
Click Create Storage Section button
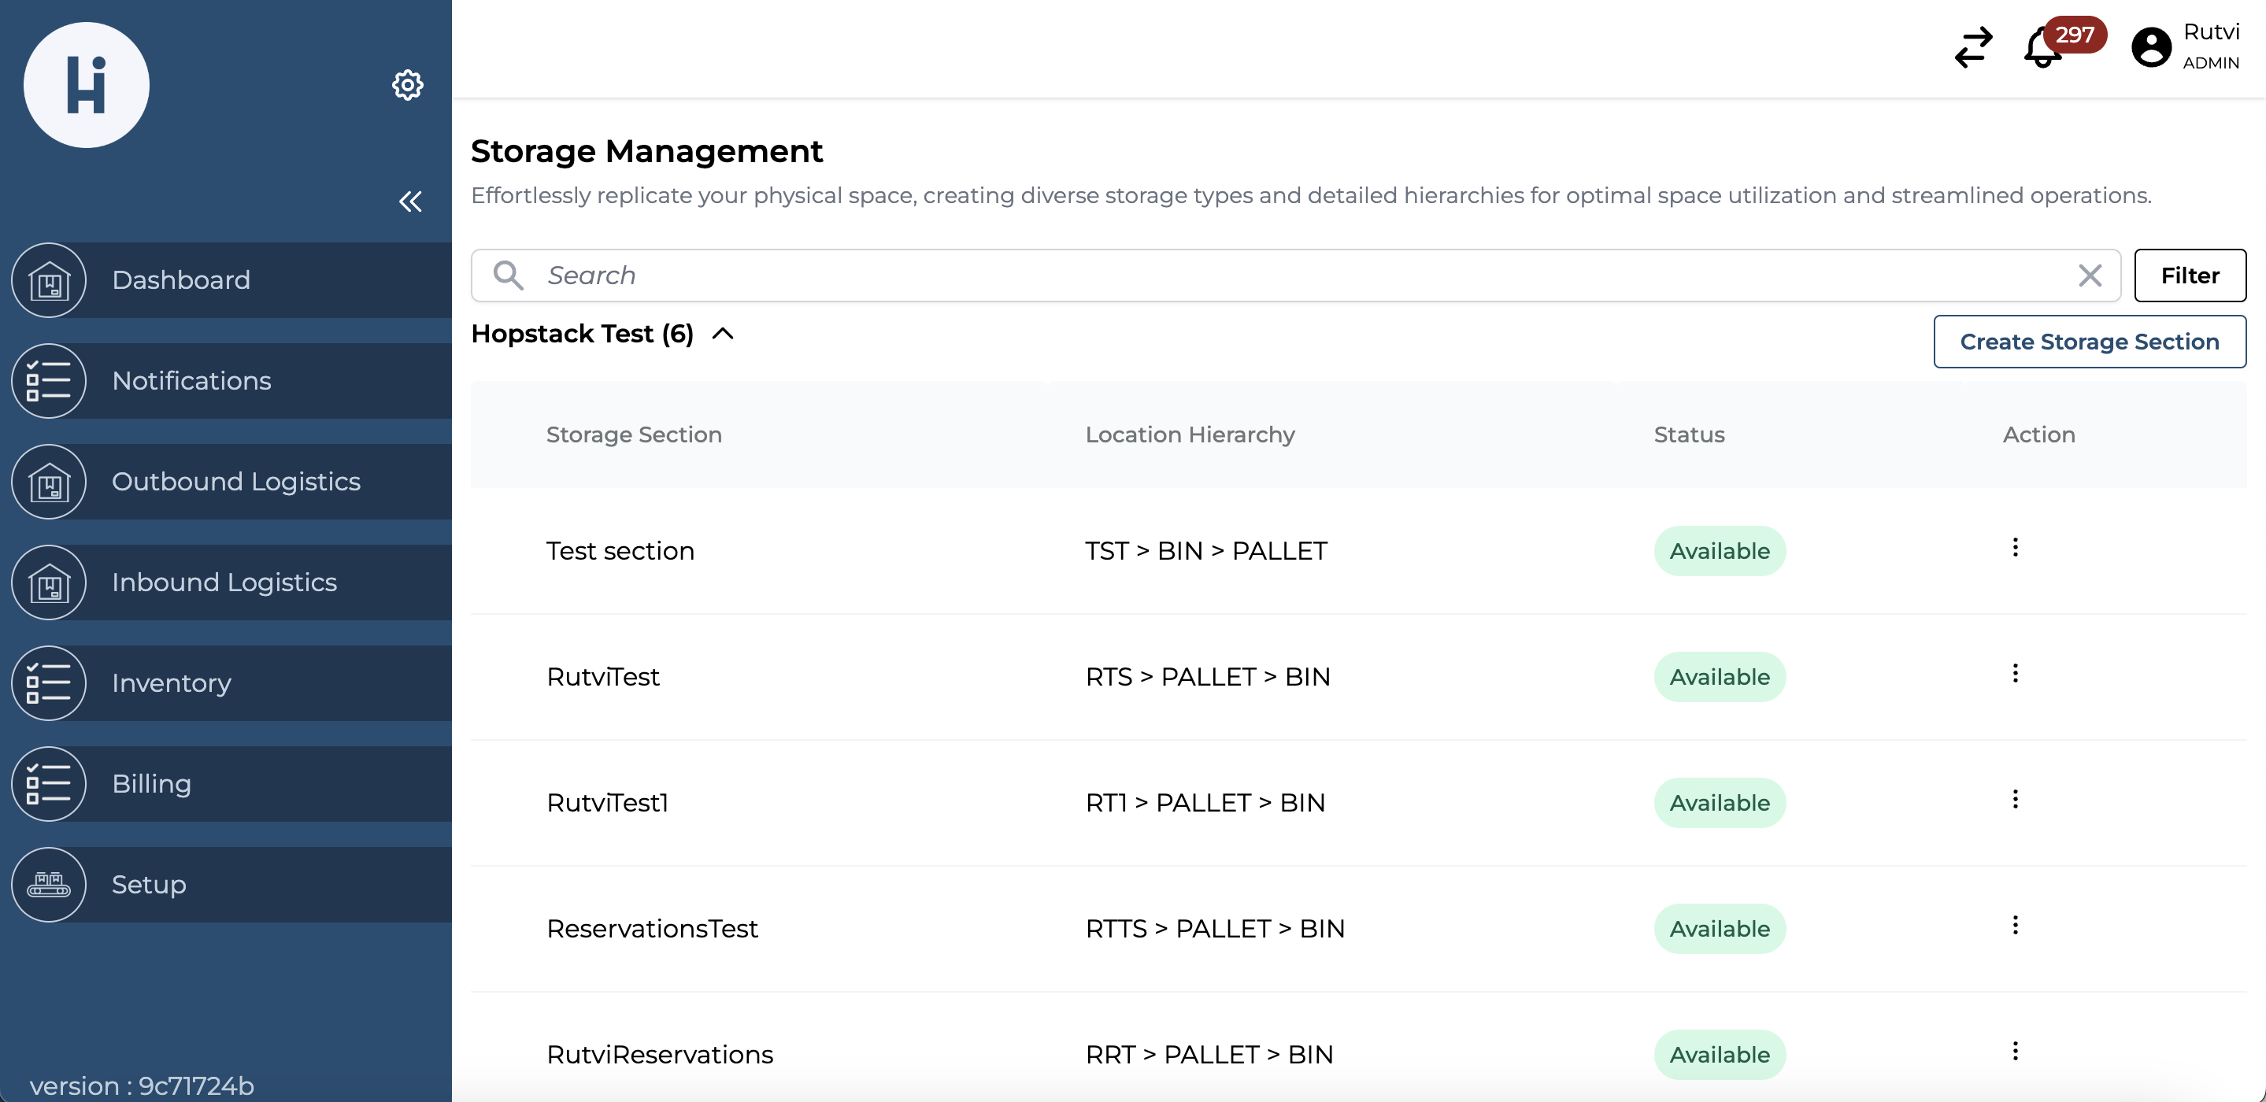pyautogui.click(x=2088, y=342)
